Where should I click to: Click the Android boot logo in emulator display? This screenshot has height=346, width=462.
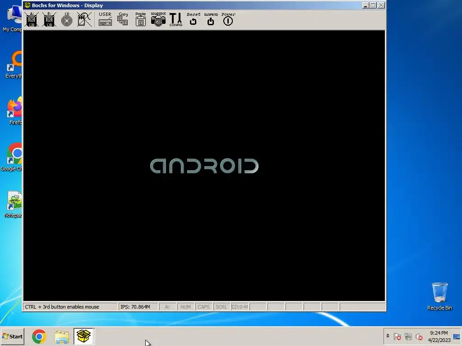coord(204,166)
